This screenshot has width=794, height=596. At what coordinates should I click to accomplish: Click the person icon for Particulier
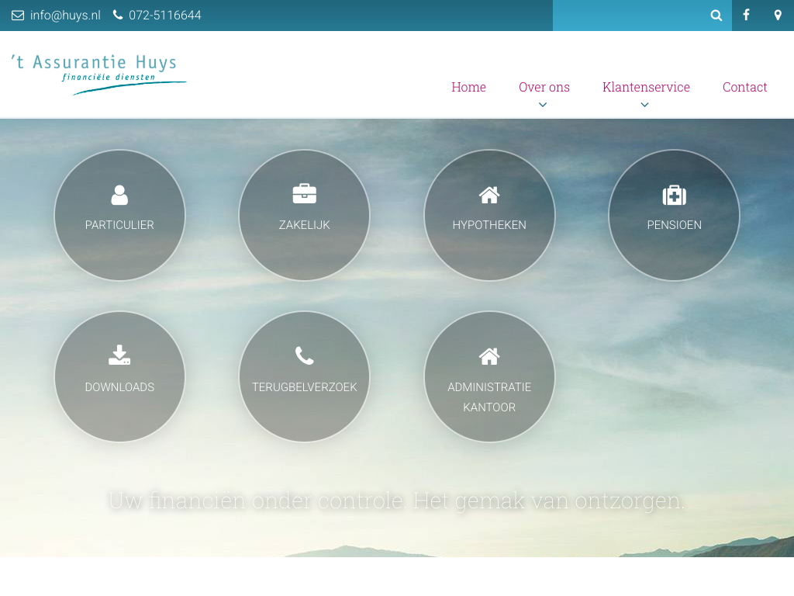click(119, 195)
